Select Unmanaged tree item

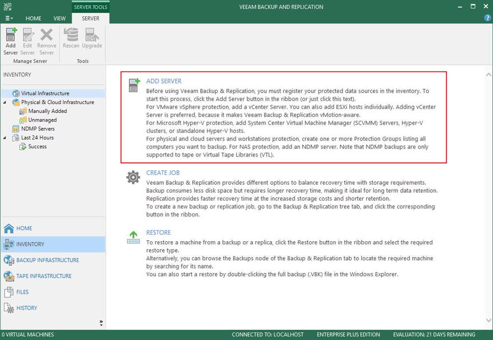[x=42, y=120]
